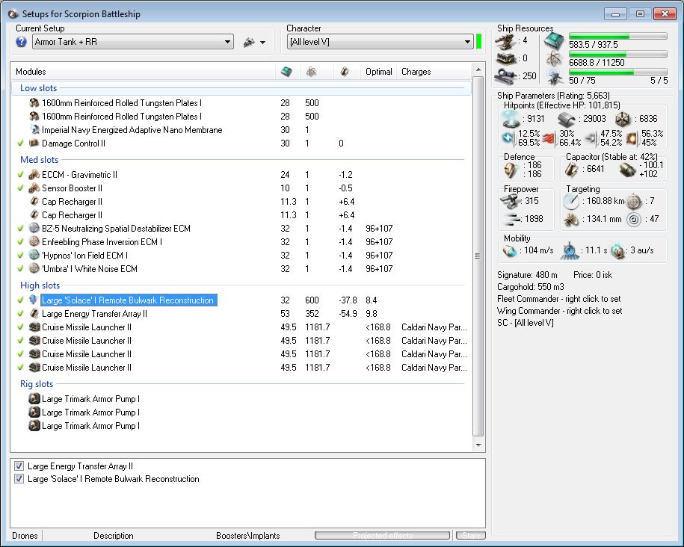Click the calibration icon showing 250
The width and height of the screenshot is (684, 547).
click(505, 76)
